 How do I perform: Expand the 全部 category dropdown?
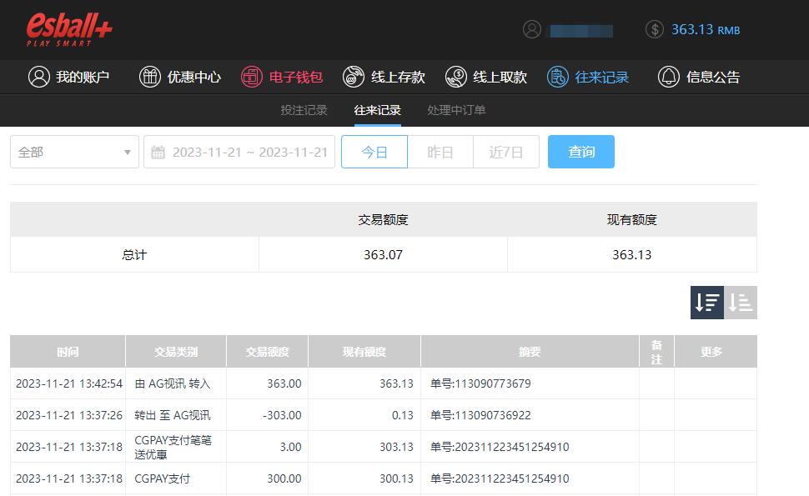[74, 152]
